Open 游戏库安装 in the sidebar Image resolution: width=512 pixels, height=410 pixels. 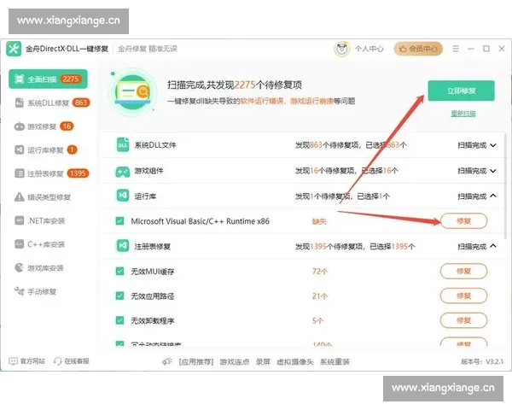[x=39, y=267]
